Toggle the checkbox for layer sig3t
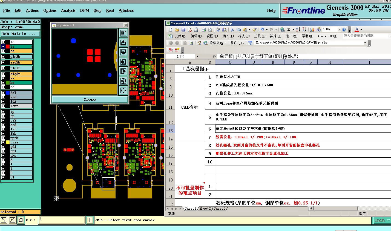Image resolution: width=391 pixels, height=231 pixels. (x=3, y=74)
